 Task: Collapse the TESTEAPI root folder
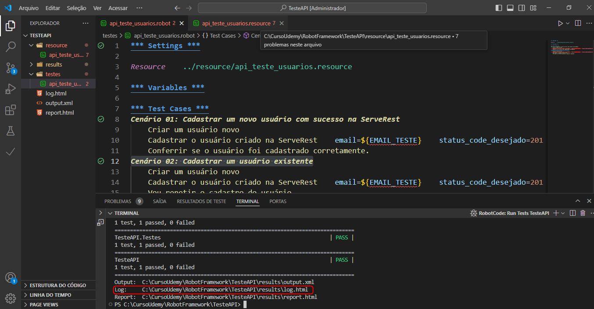58,35
